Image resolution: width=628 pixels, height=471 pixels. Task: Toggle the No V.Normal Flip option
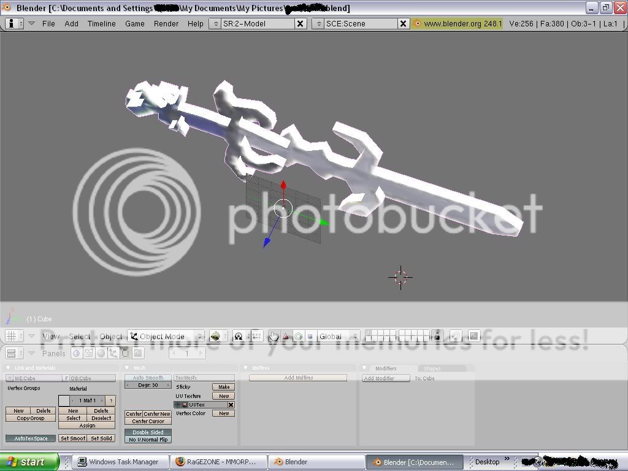coord(148,440)
